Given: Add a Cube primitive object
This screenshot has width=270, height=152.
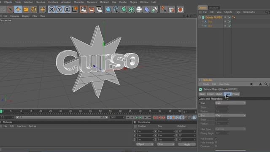Looking at the screenshot, I should pos(108,9).
